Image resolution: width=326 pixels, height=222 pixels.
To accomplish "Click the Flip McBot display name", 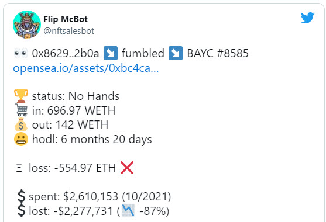I will click(x=66, y=19).
